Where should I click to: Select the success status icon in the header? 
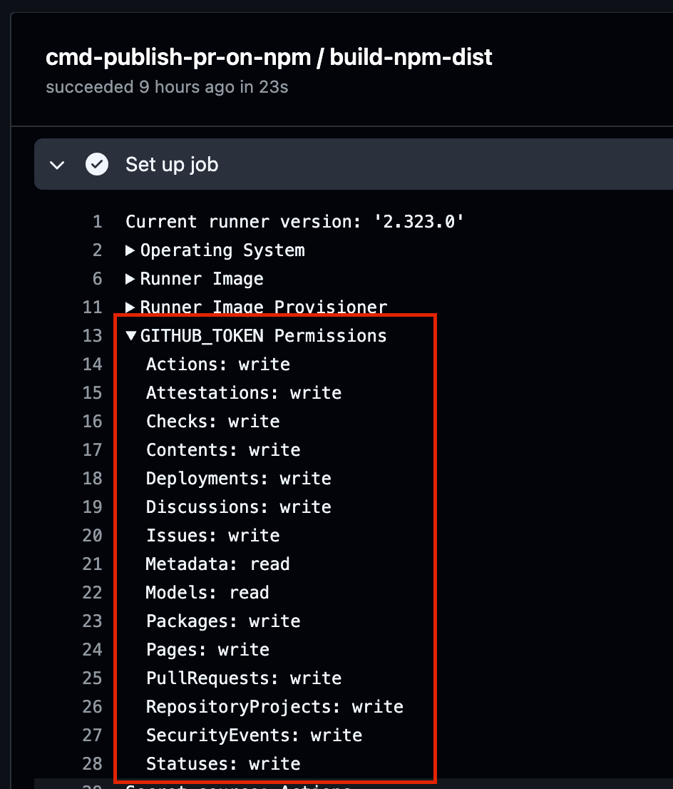[97, 164]
